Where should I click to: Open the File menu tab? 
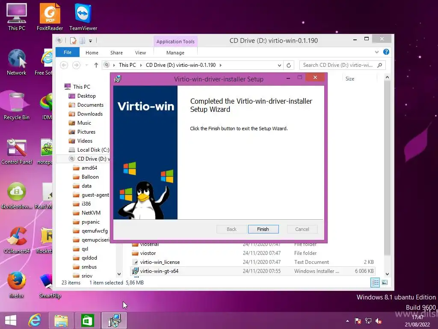[68, 52]
